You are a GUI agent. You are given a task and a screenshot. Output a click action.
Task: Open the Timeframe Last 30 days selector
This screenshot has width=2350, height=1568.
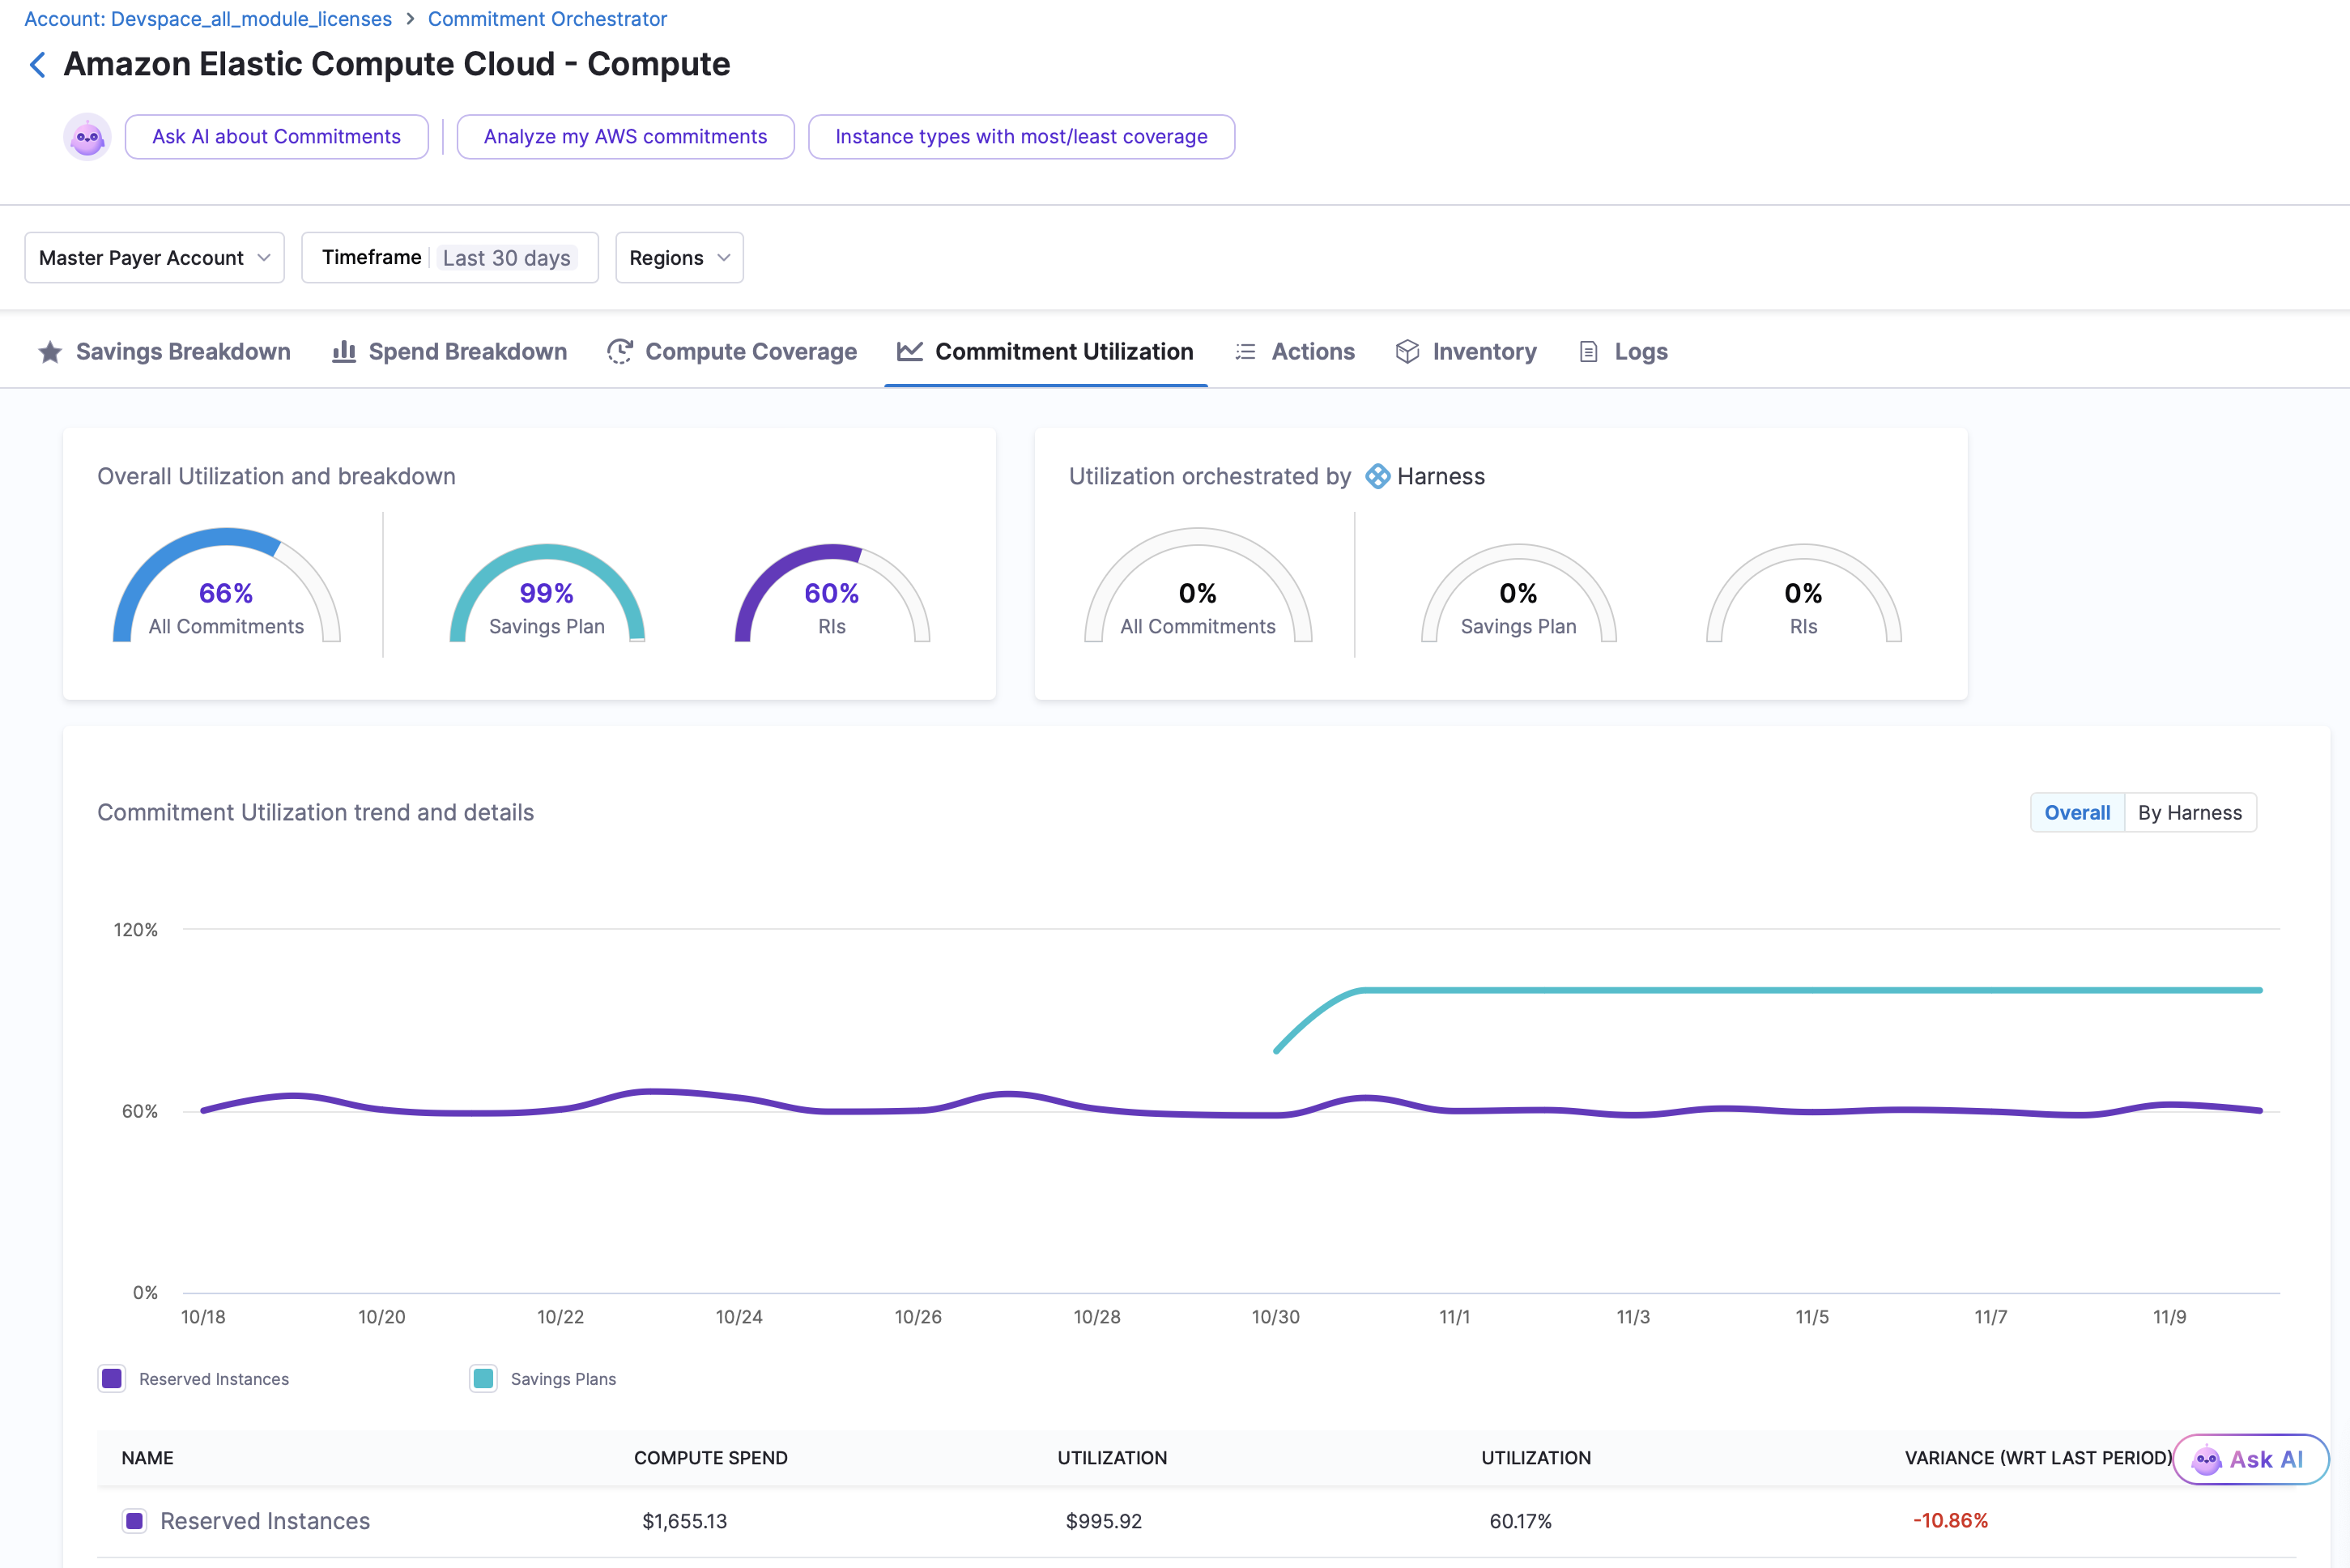pos(449,258)
